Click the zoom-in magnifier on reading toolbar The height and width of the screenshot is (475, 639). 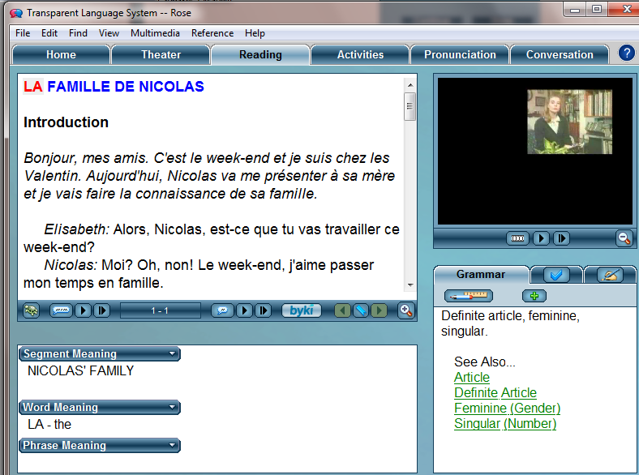pyautogui.click(x=405, y=310)
